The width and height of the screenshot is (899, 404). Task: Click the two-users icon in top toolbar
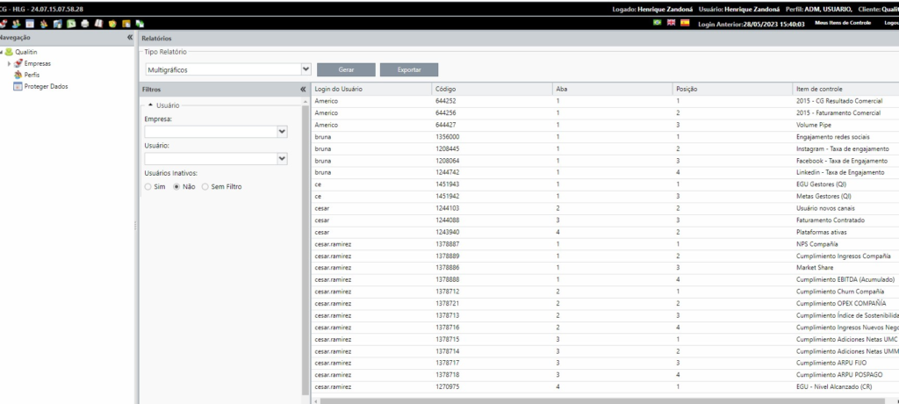16,24
